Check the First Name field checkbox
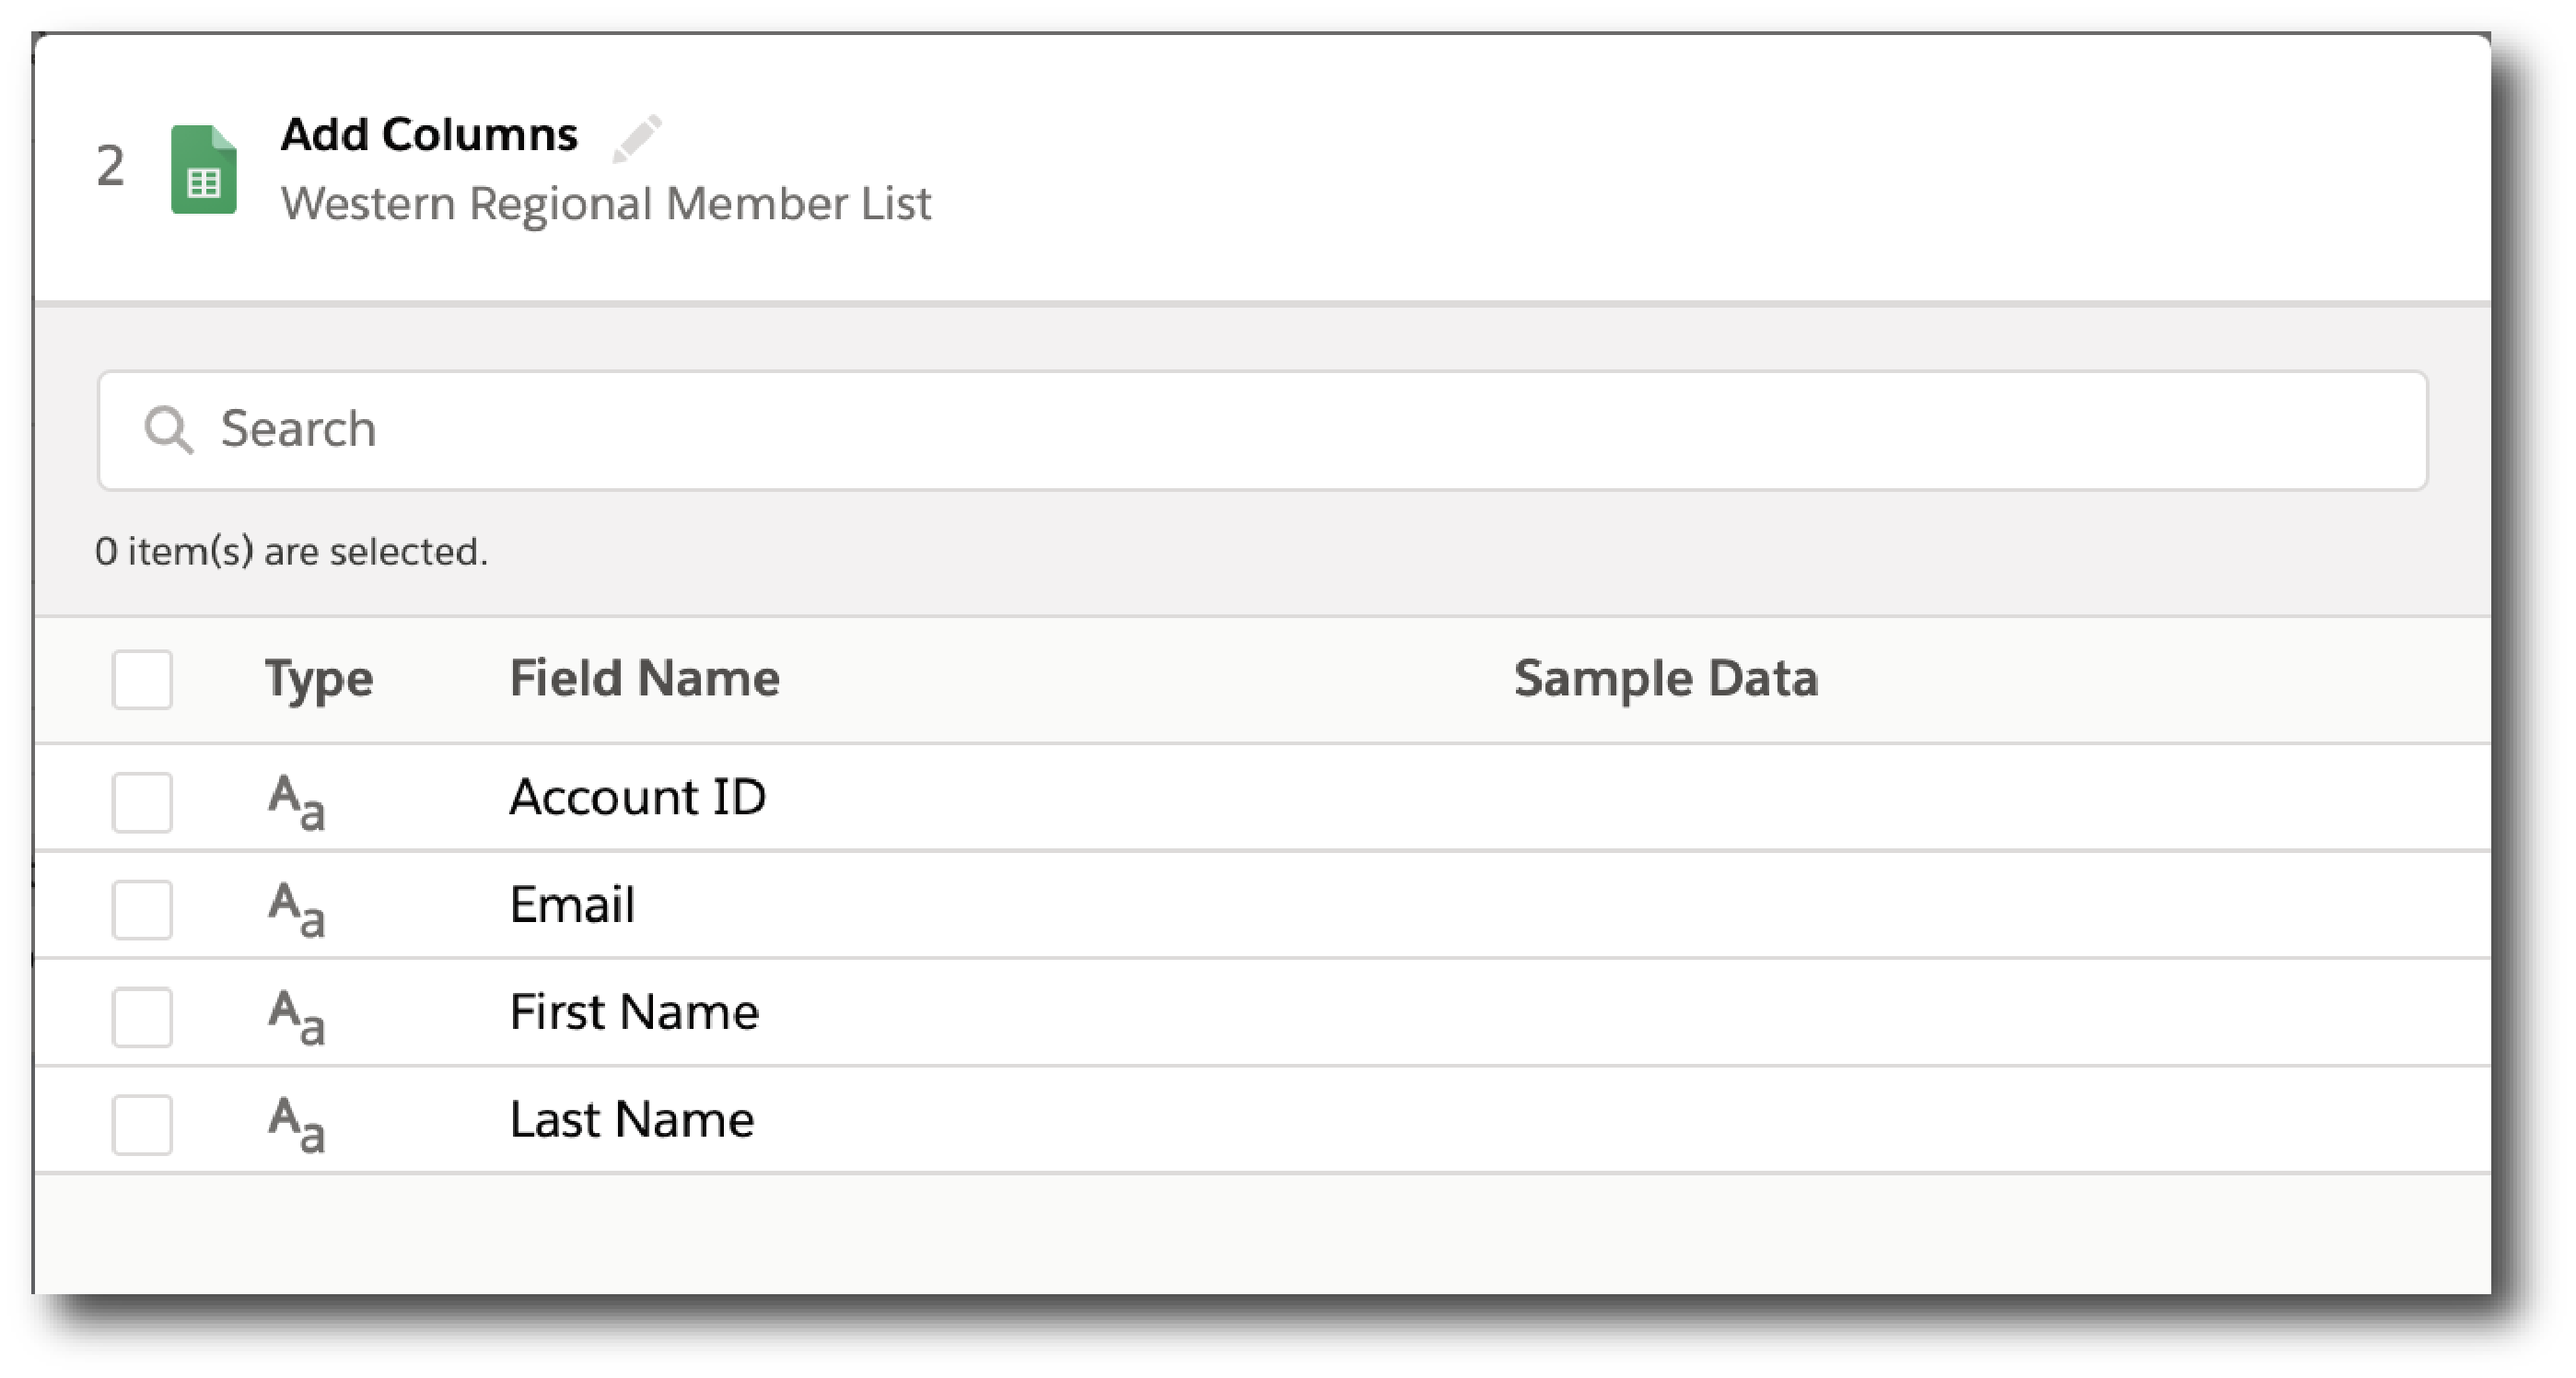This screenshot has width=2576, height=1378. click(141, 1013)
